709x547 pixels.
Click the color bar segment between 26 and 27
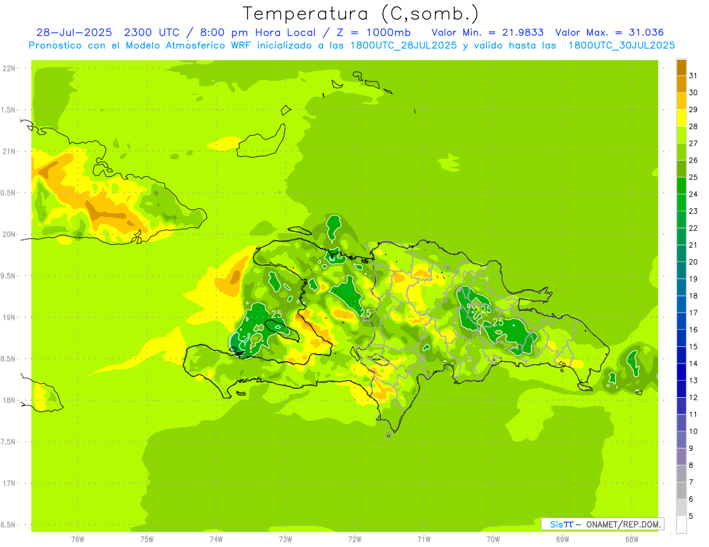pyautogui.click(x=681, y=152)
